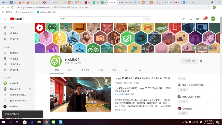The height and width of the screenshot is (125, 222).
Task: Open Chrome three-dot menu
Action: point(219,7)
